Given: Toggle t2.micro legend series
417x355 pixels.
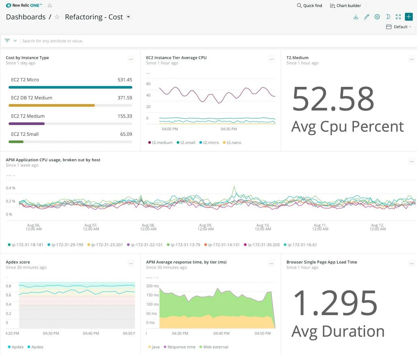Looking at the screenshot, I should coord(209,143).
